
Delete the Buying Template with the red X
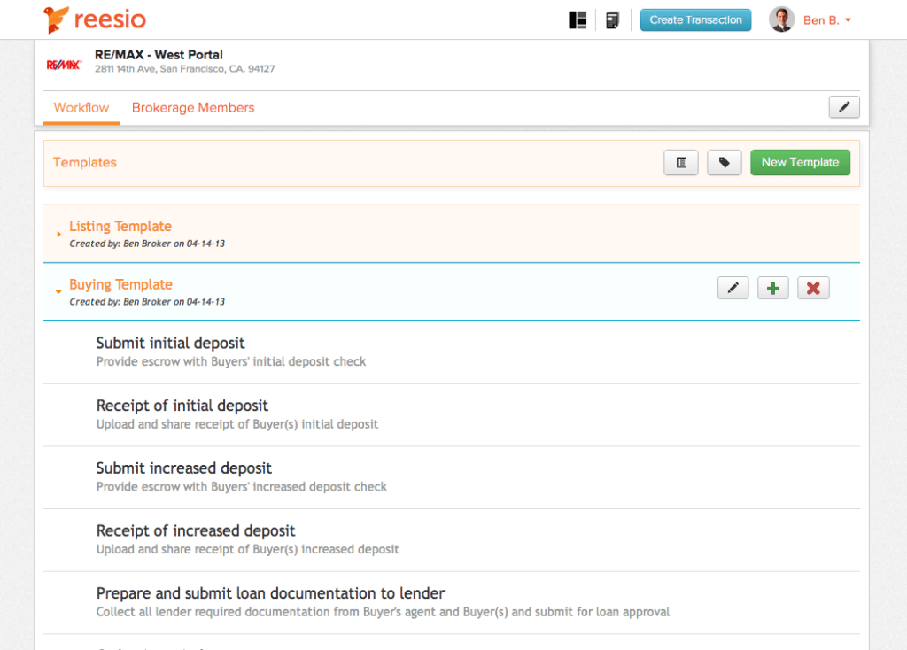(x=812, y=287)
